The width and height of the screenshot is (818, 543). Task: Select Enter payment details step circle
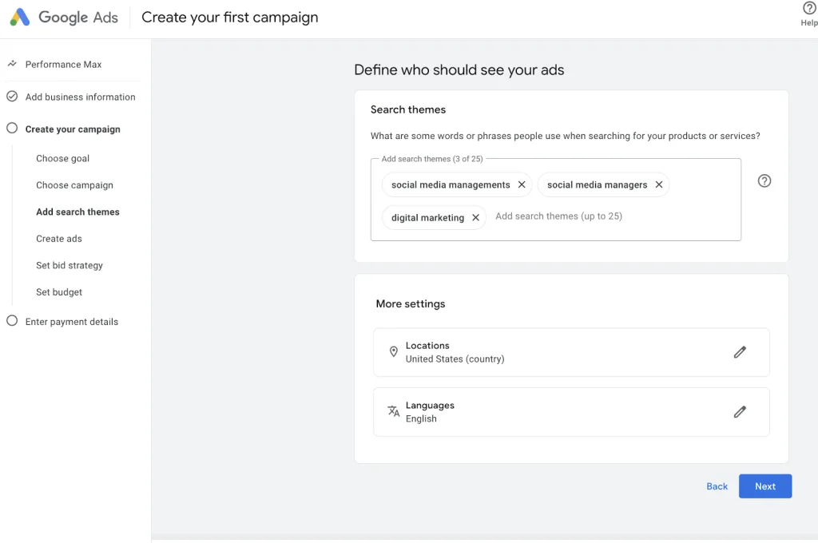tap(12, 321)
